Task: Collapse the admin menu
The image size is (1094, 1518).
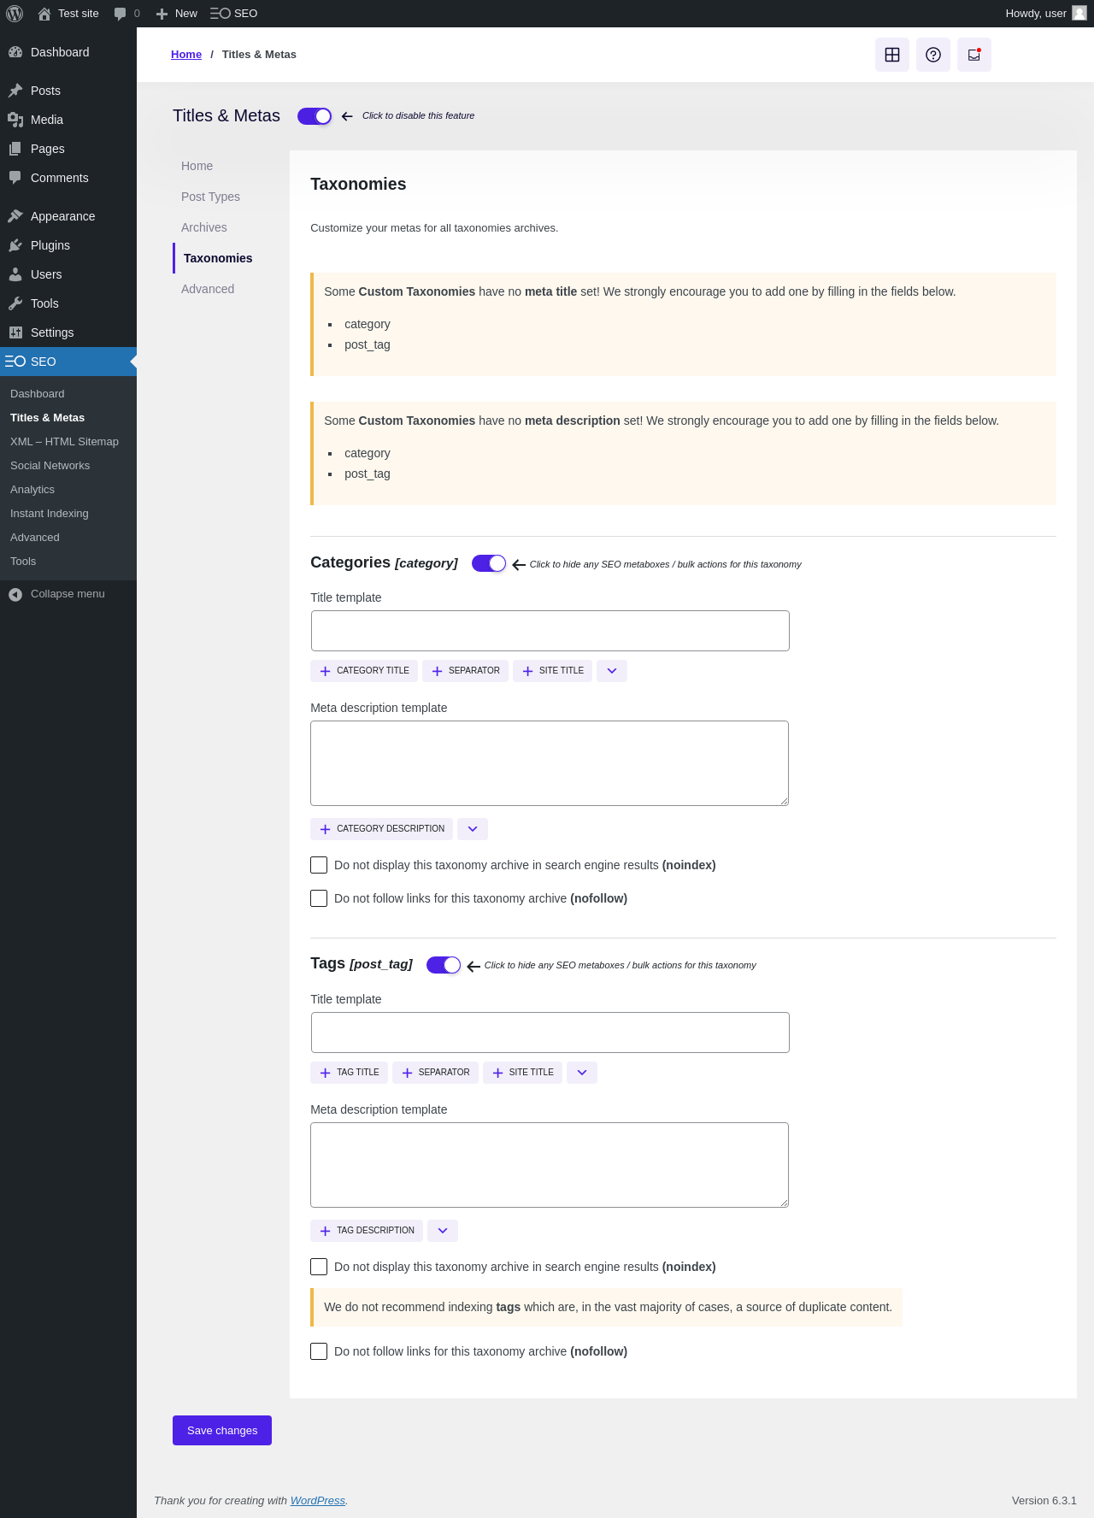Action: (68, 594)
